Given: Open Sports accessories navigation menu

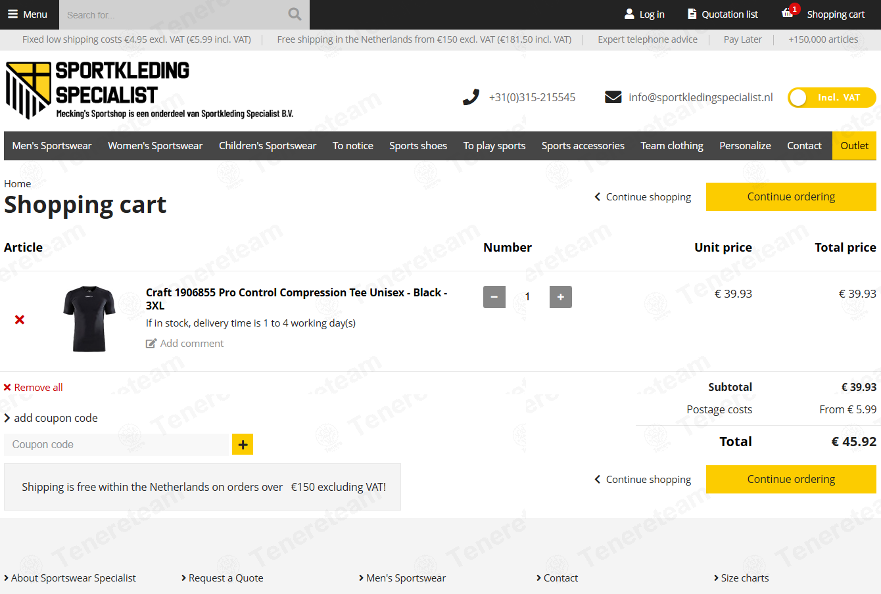Looking at the screenshot, I should click(583, 146).
